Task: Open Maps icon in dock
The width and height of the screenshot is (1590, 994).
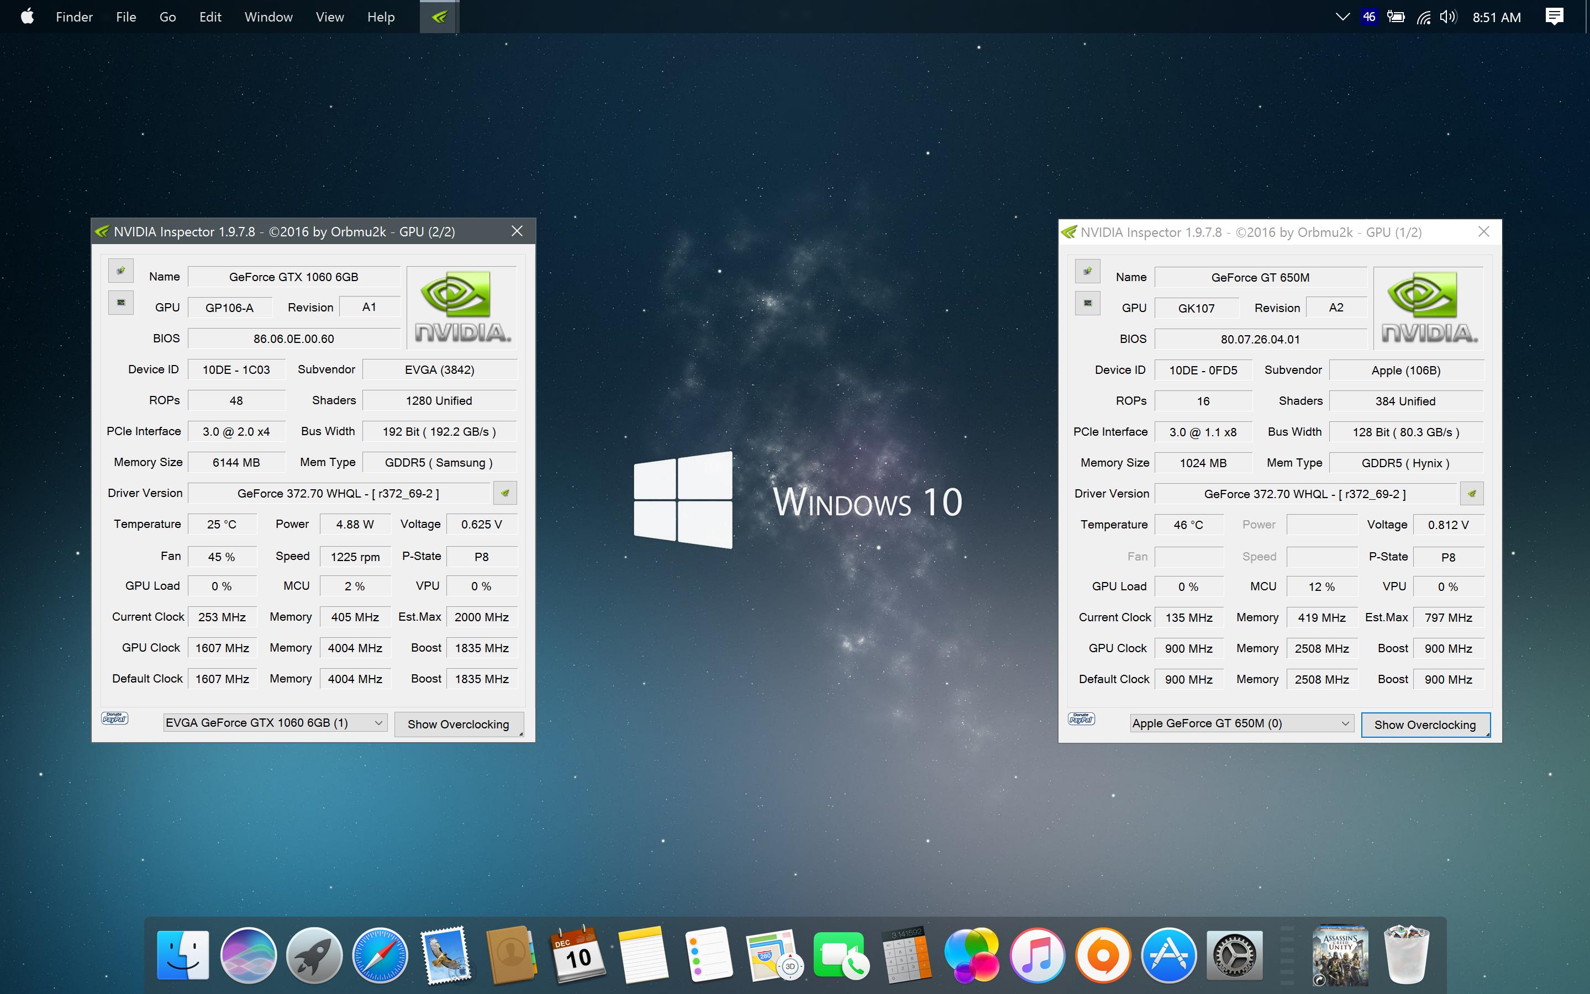Action: pyautogui.click(x=775, y=955)
